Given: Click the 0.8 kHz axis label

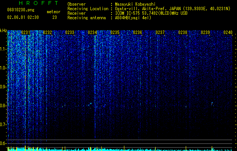Looking at the screenshot, I should click(3, 106).
